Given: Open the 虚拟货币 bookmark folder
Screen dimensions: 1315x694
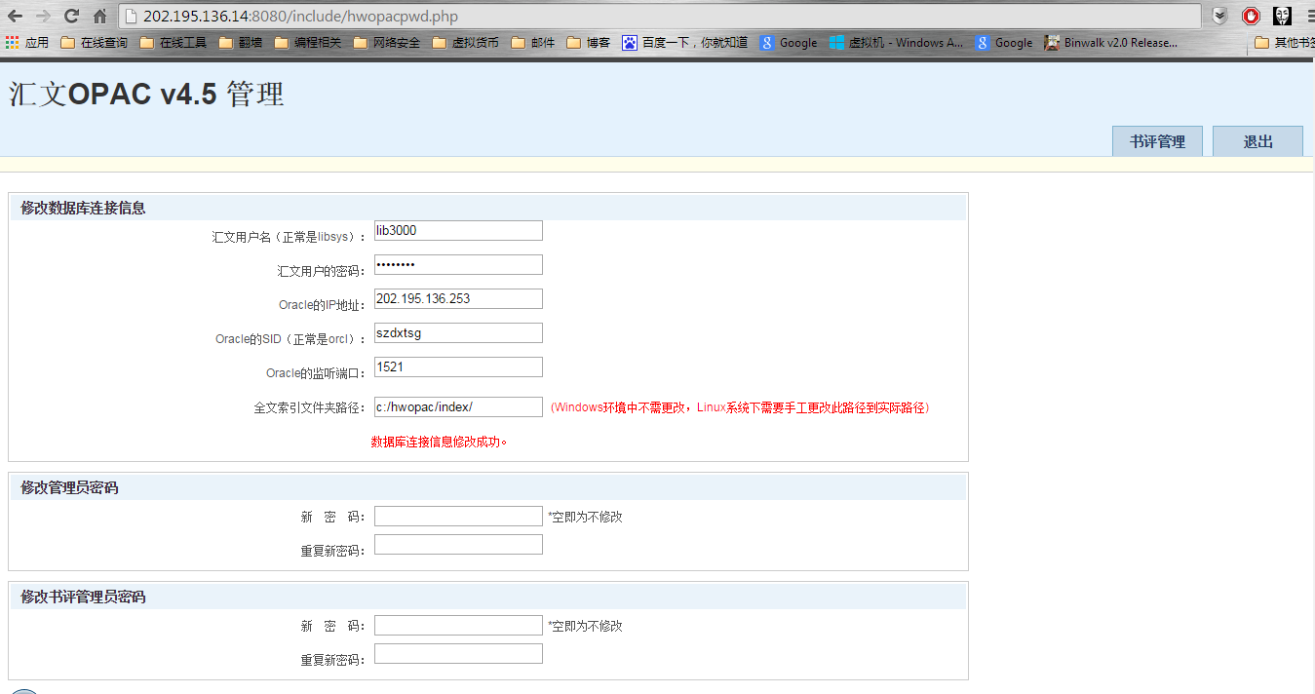Looking at the screenshot, I should tap(465, 43).
